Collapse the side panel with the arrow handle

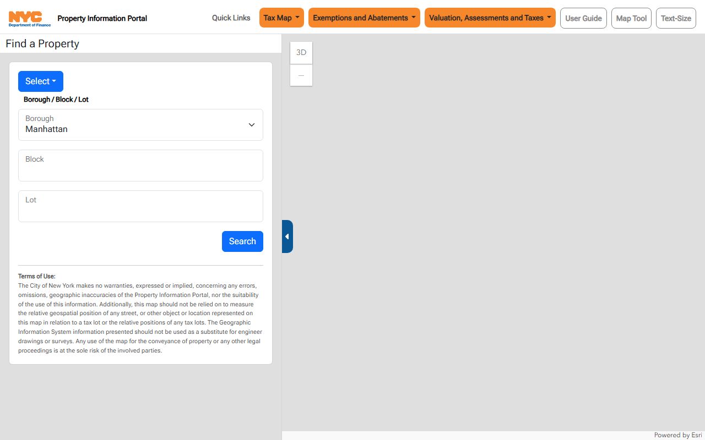[287, 237]
